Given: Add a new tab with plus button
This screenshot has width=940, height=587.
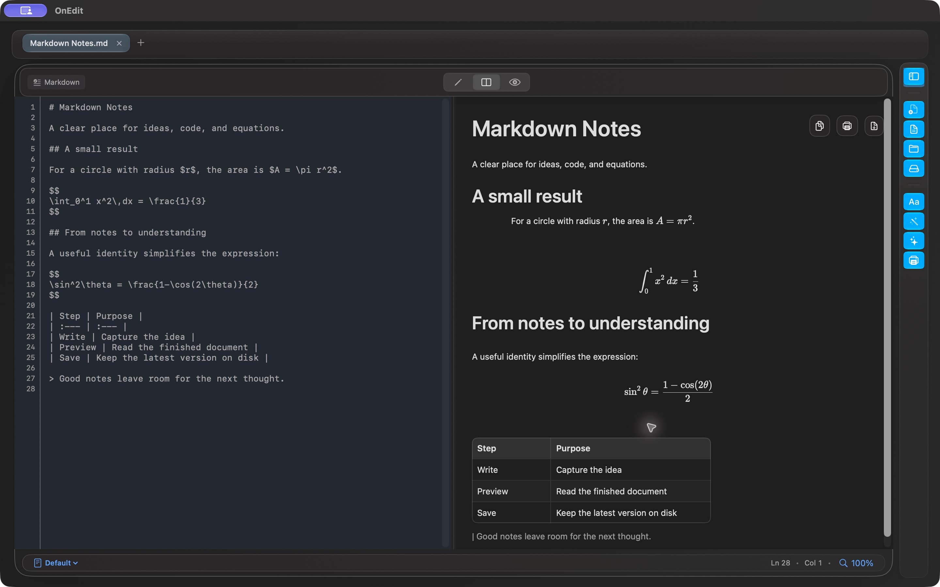Looking at the screenshot, I should click(x=141, y=43).
